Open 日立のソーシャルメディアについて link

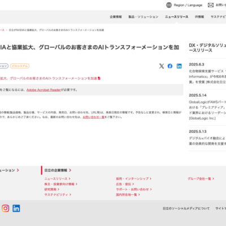click(x=186, y=208)
